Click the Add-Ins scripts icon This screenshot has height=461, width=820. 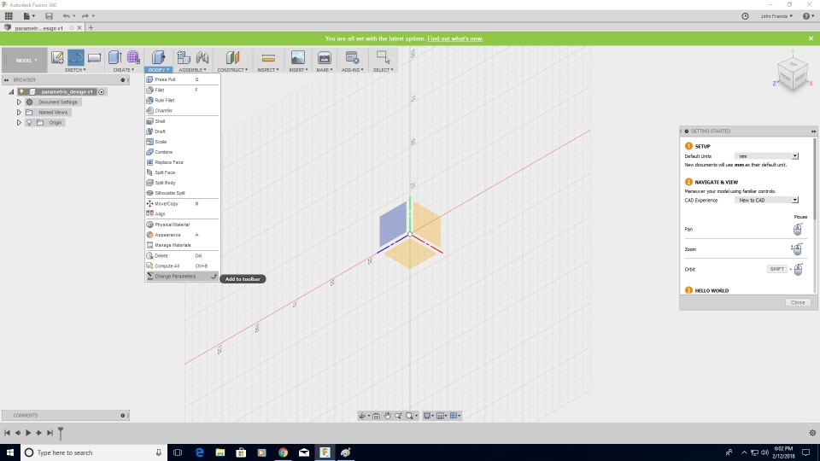pyautogui.click(x=352, y=57)
